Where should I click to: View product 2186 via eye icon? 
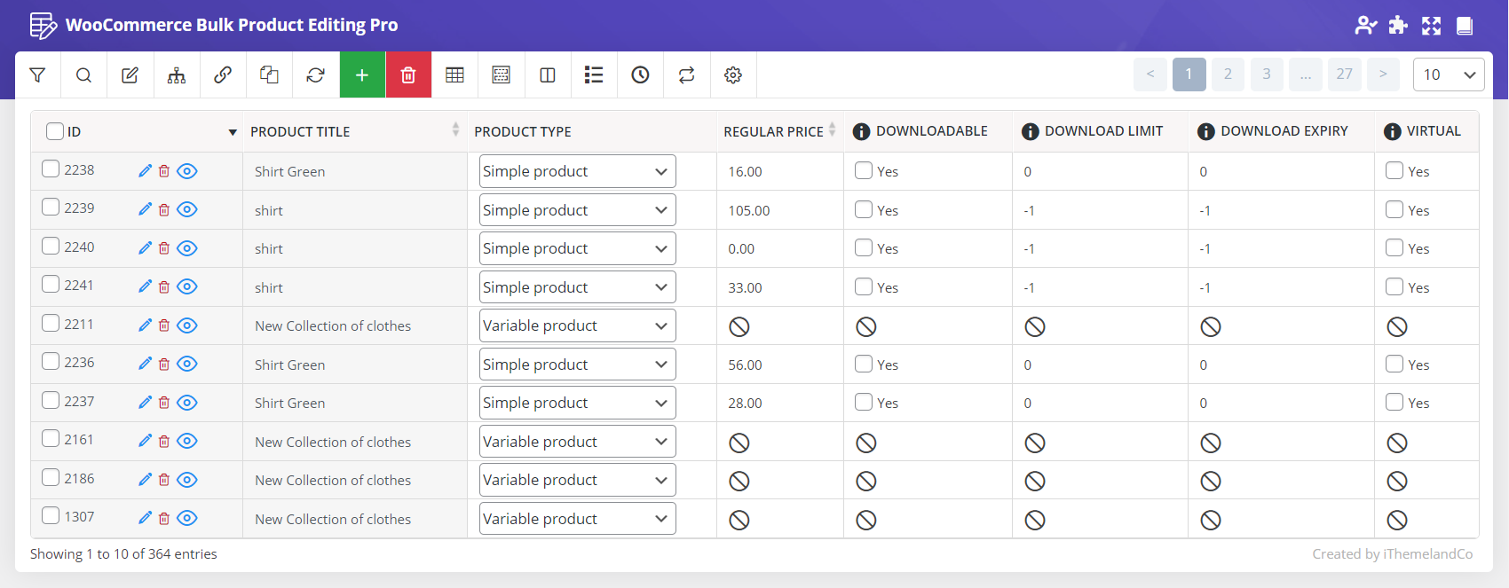pyautogui.click(x=187, y=480)
